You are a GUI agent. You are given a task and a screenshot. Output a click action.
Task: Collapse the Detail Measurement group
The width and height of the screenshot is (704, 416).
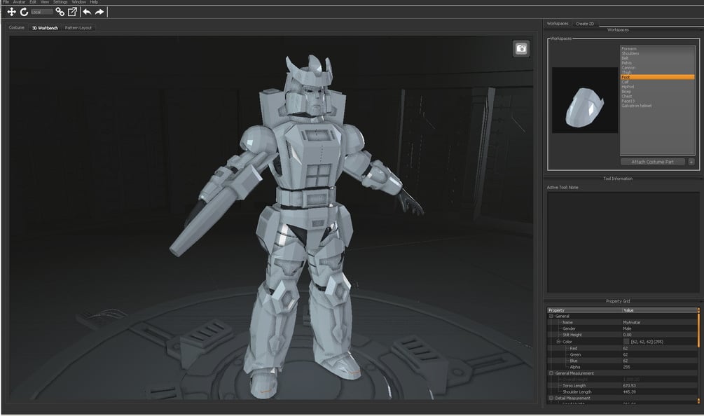(551, 398)
